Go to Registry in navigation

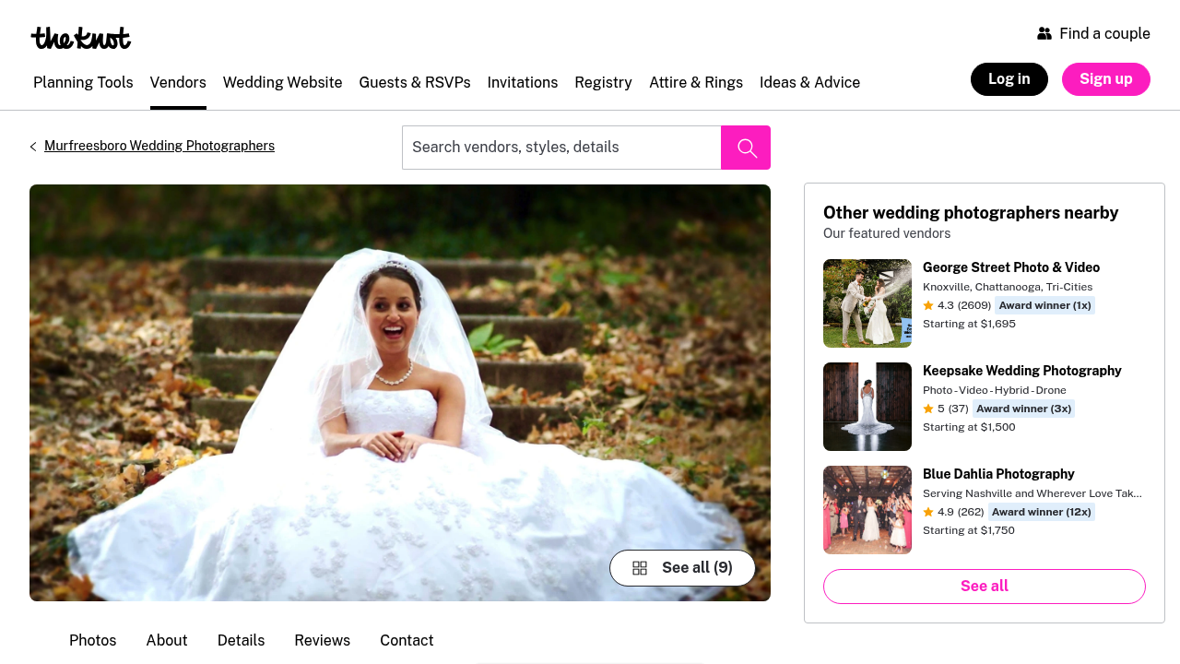[x=603, y=83]
